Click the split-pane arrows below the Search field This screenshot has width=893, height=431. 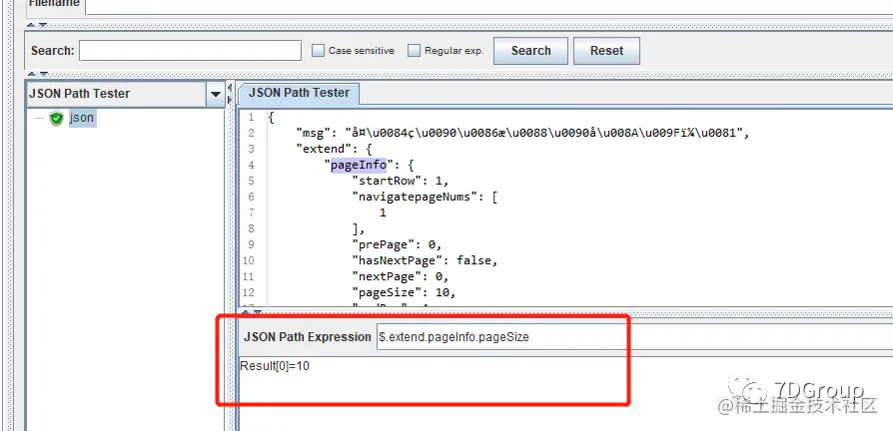click(x=38, y=74)
